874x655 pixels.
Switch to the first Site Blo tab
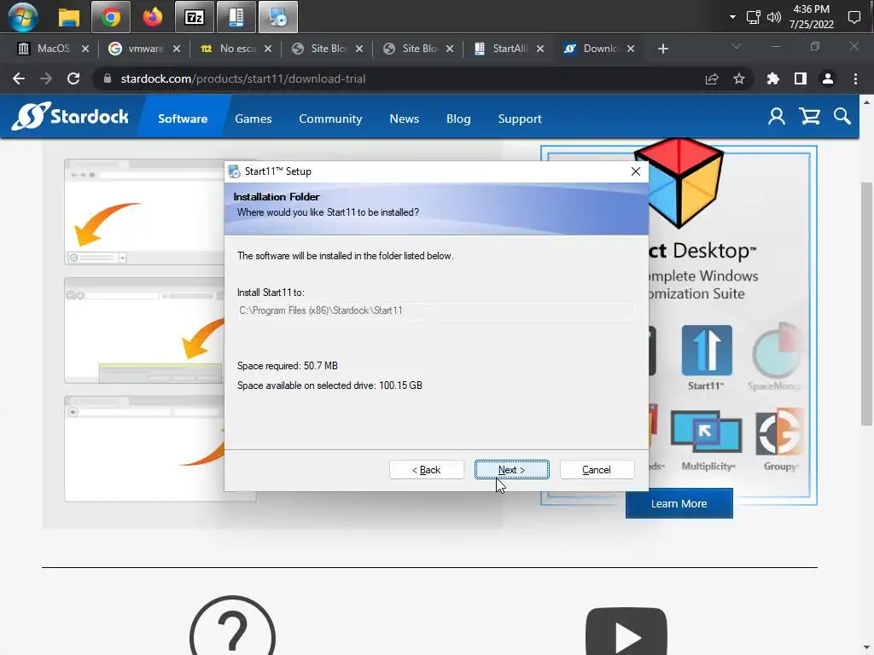[x=327, y=49]
